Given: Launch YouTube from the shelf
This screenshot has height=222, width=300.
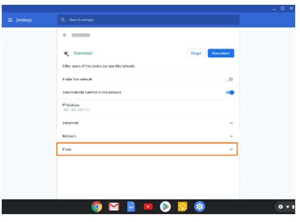Looking at the screenshot, I should pos(148,207).
